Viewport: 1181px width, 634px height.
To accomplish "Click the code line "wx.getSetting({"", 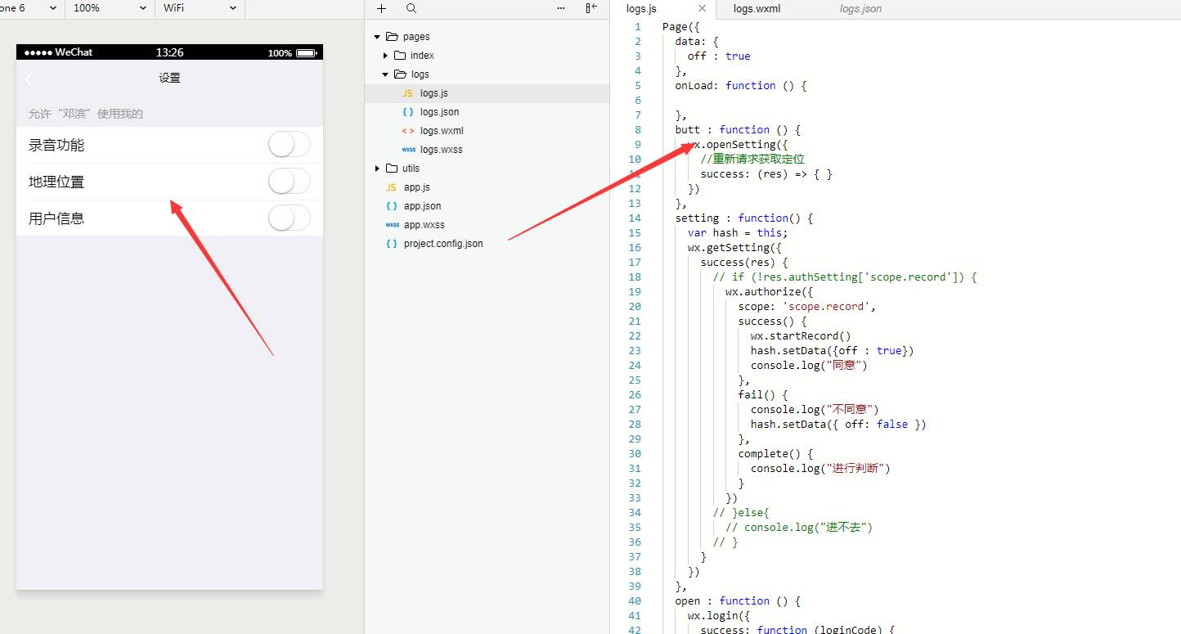I will (735, 248).
